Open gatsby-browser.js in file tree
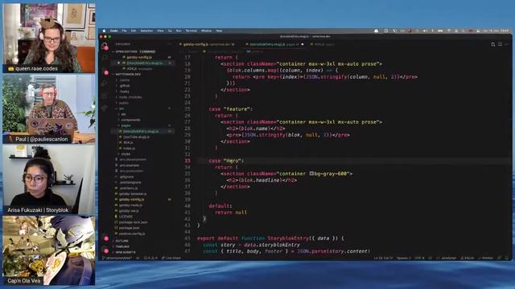The height and width of the screenshot is (289, 515). [133, 193]
